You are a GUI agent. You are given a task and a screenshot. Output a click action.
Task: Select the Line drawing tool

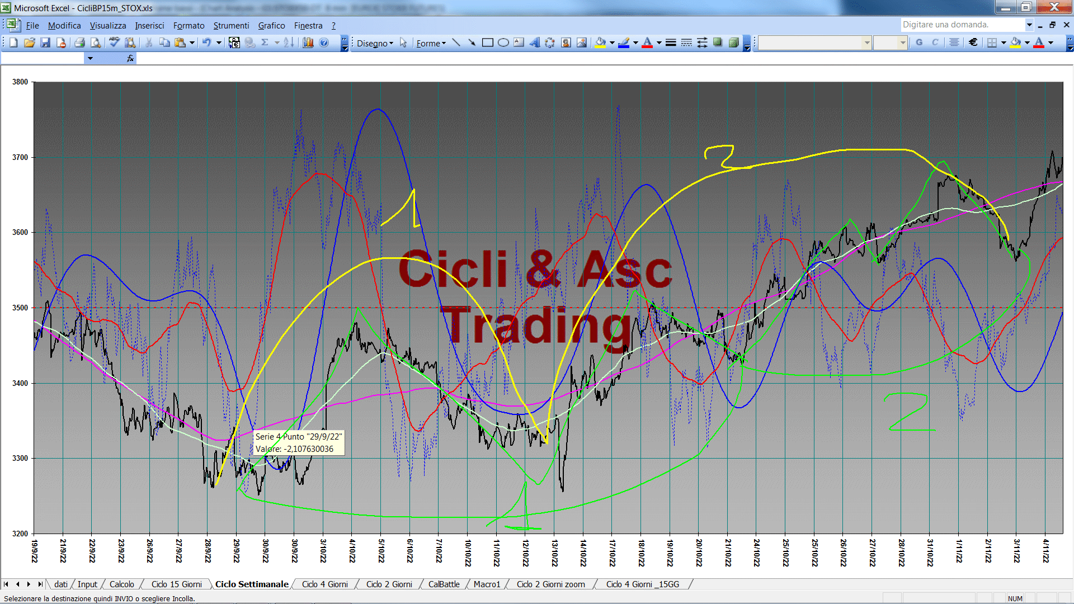coord(456,43)
